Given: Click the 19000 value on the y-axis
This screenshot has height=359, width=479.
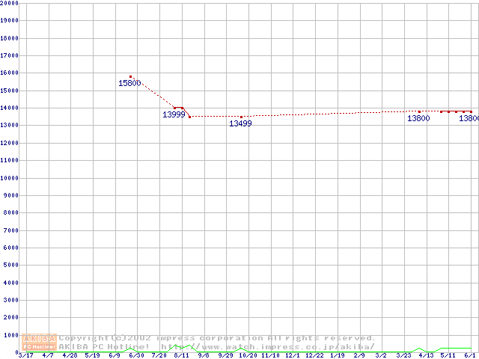Looking at the screenshot, I should coord(9,20).
